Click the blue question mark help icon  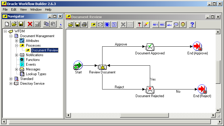click(192, 25)
